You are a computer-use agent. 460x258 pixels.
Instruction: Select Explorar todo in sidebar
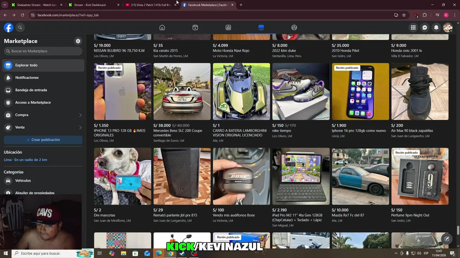point(43,65)
